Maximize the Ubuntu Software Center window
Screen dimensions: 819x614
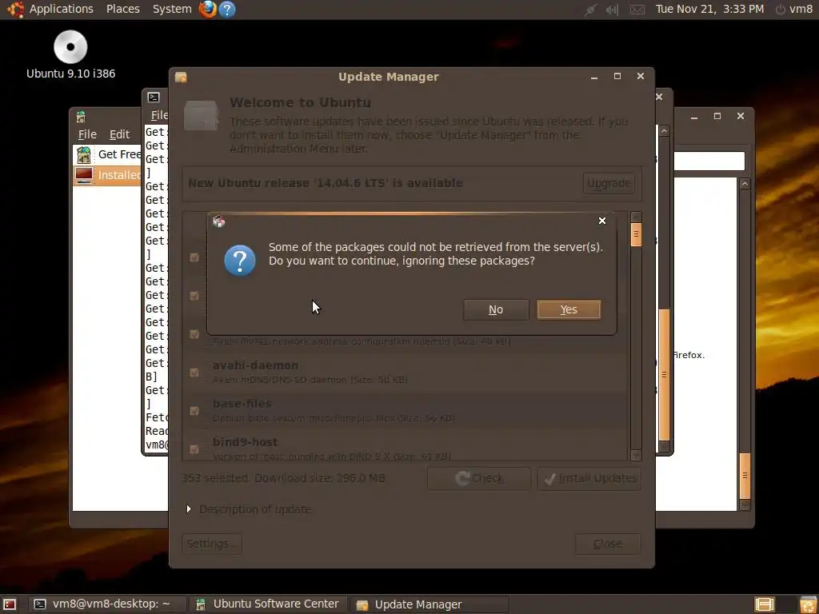point(717,116)
